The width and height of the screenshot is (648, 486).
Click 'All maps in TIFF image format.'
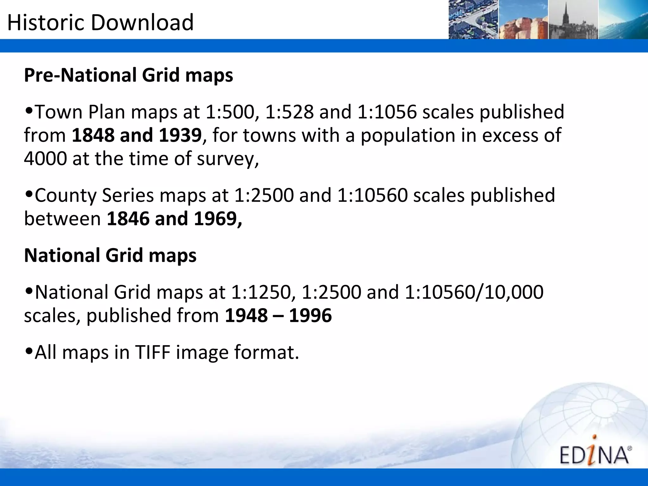[162, 352]
